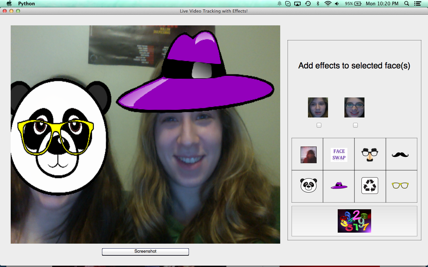
Task: Apply the black mustache effect
Action: (x=400, y=155)
